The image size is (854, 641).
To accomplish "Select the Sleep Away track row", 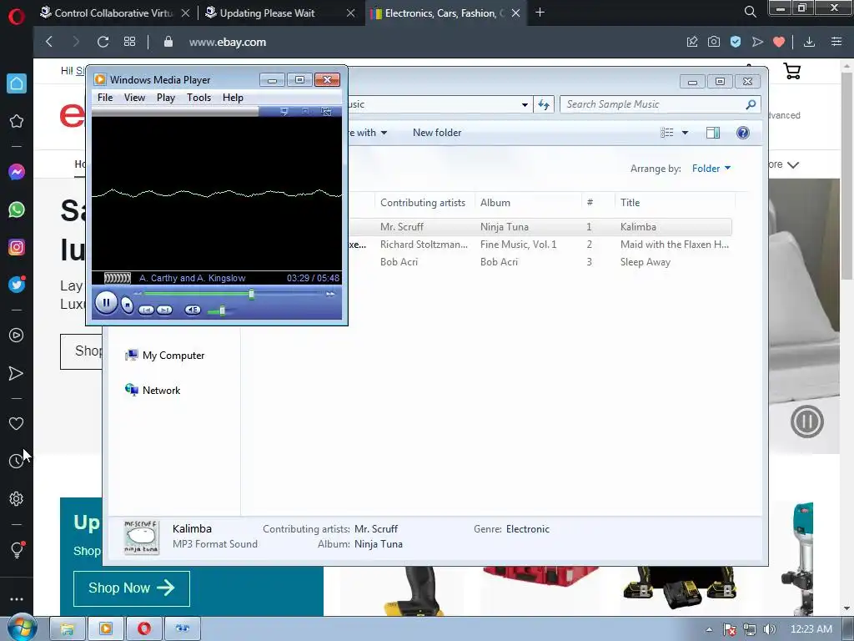I will tap(540, 261).
